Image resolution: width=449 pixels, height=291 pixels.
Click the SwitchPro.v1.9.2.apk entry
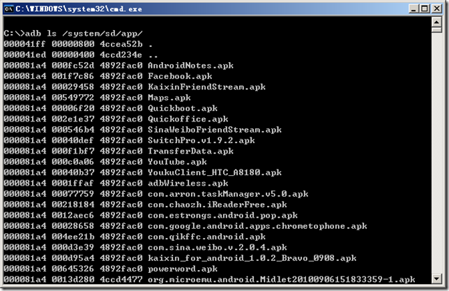(x=201, y=140)
